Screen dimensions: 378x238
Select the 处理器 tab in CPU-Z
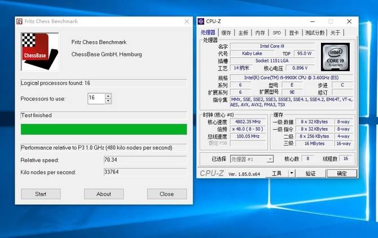click(208, 33)
